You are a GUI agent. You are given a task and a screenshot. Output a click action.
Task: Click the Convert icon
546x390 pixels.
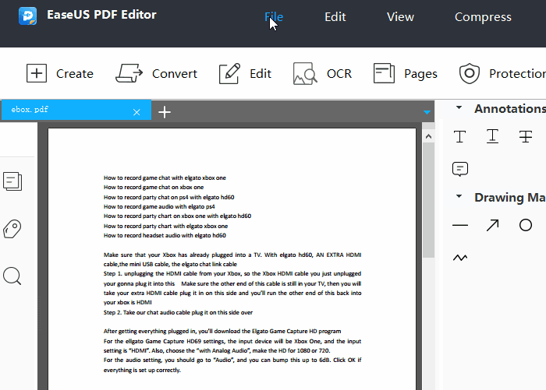click(x=129, y=73)
